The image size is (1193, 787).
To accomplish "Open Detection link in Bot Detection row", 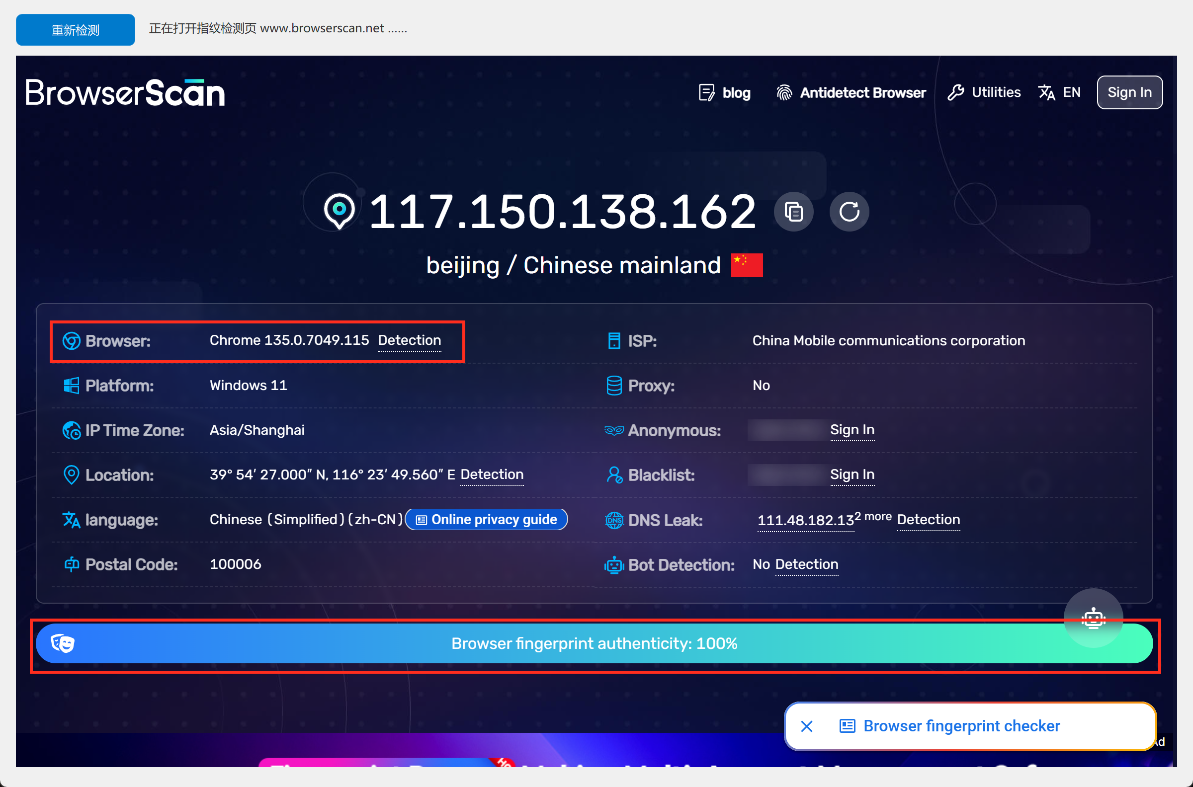I will click(x=806, y=564).
